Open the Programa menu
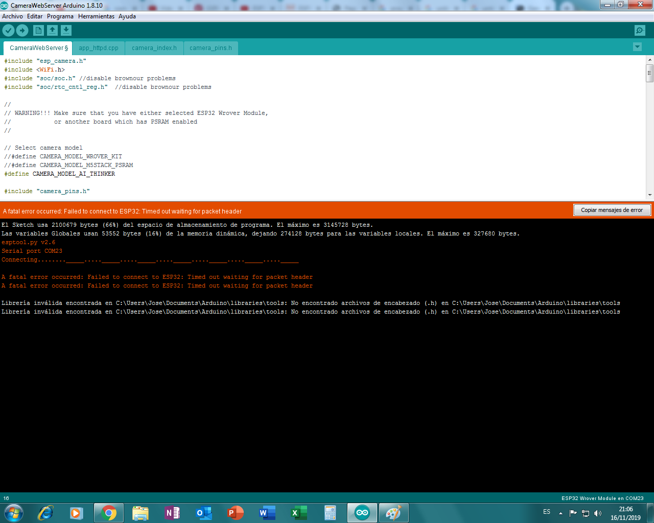654x523 pixels. 60,16
